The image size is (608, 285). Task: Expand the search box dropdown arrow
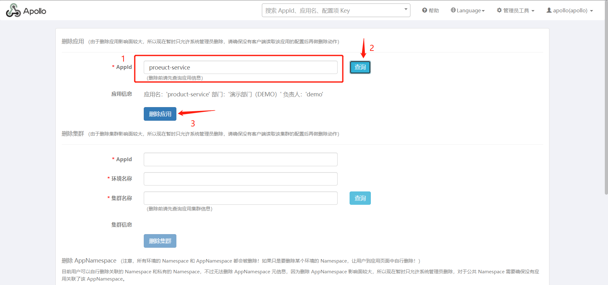click(x=406, y=9)
